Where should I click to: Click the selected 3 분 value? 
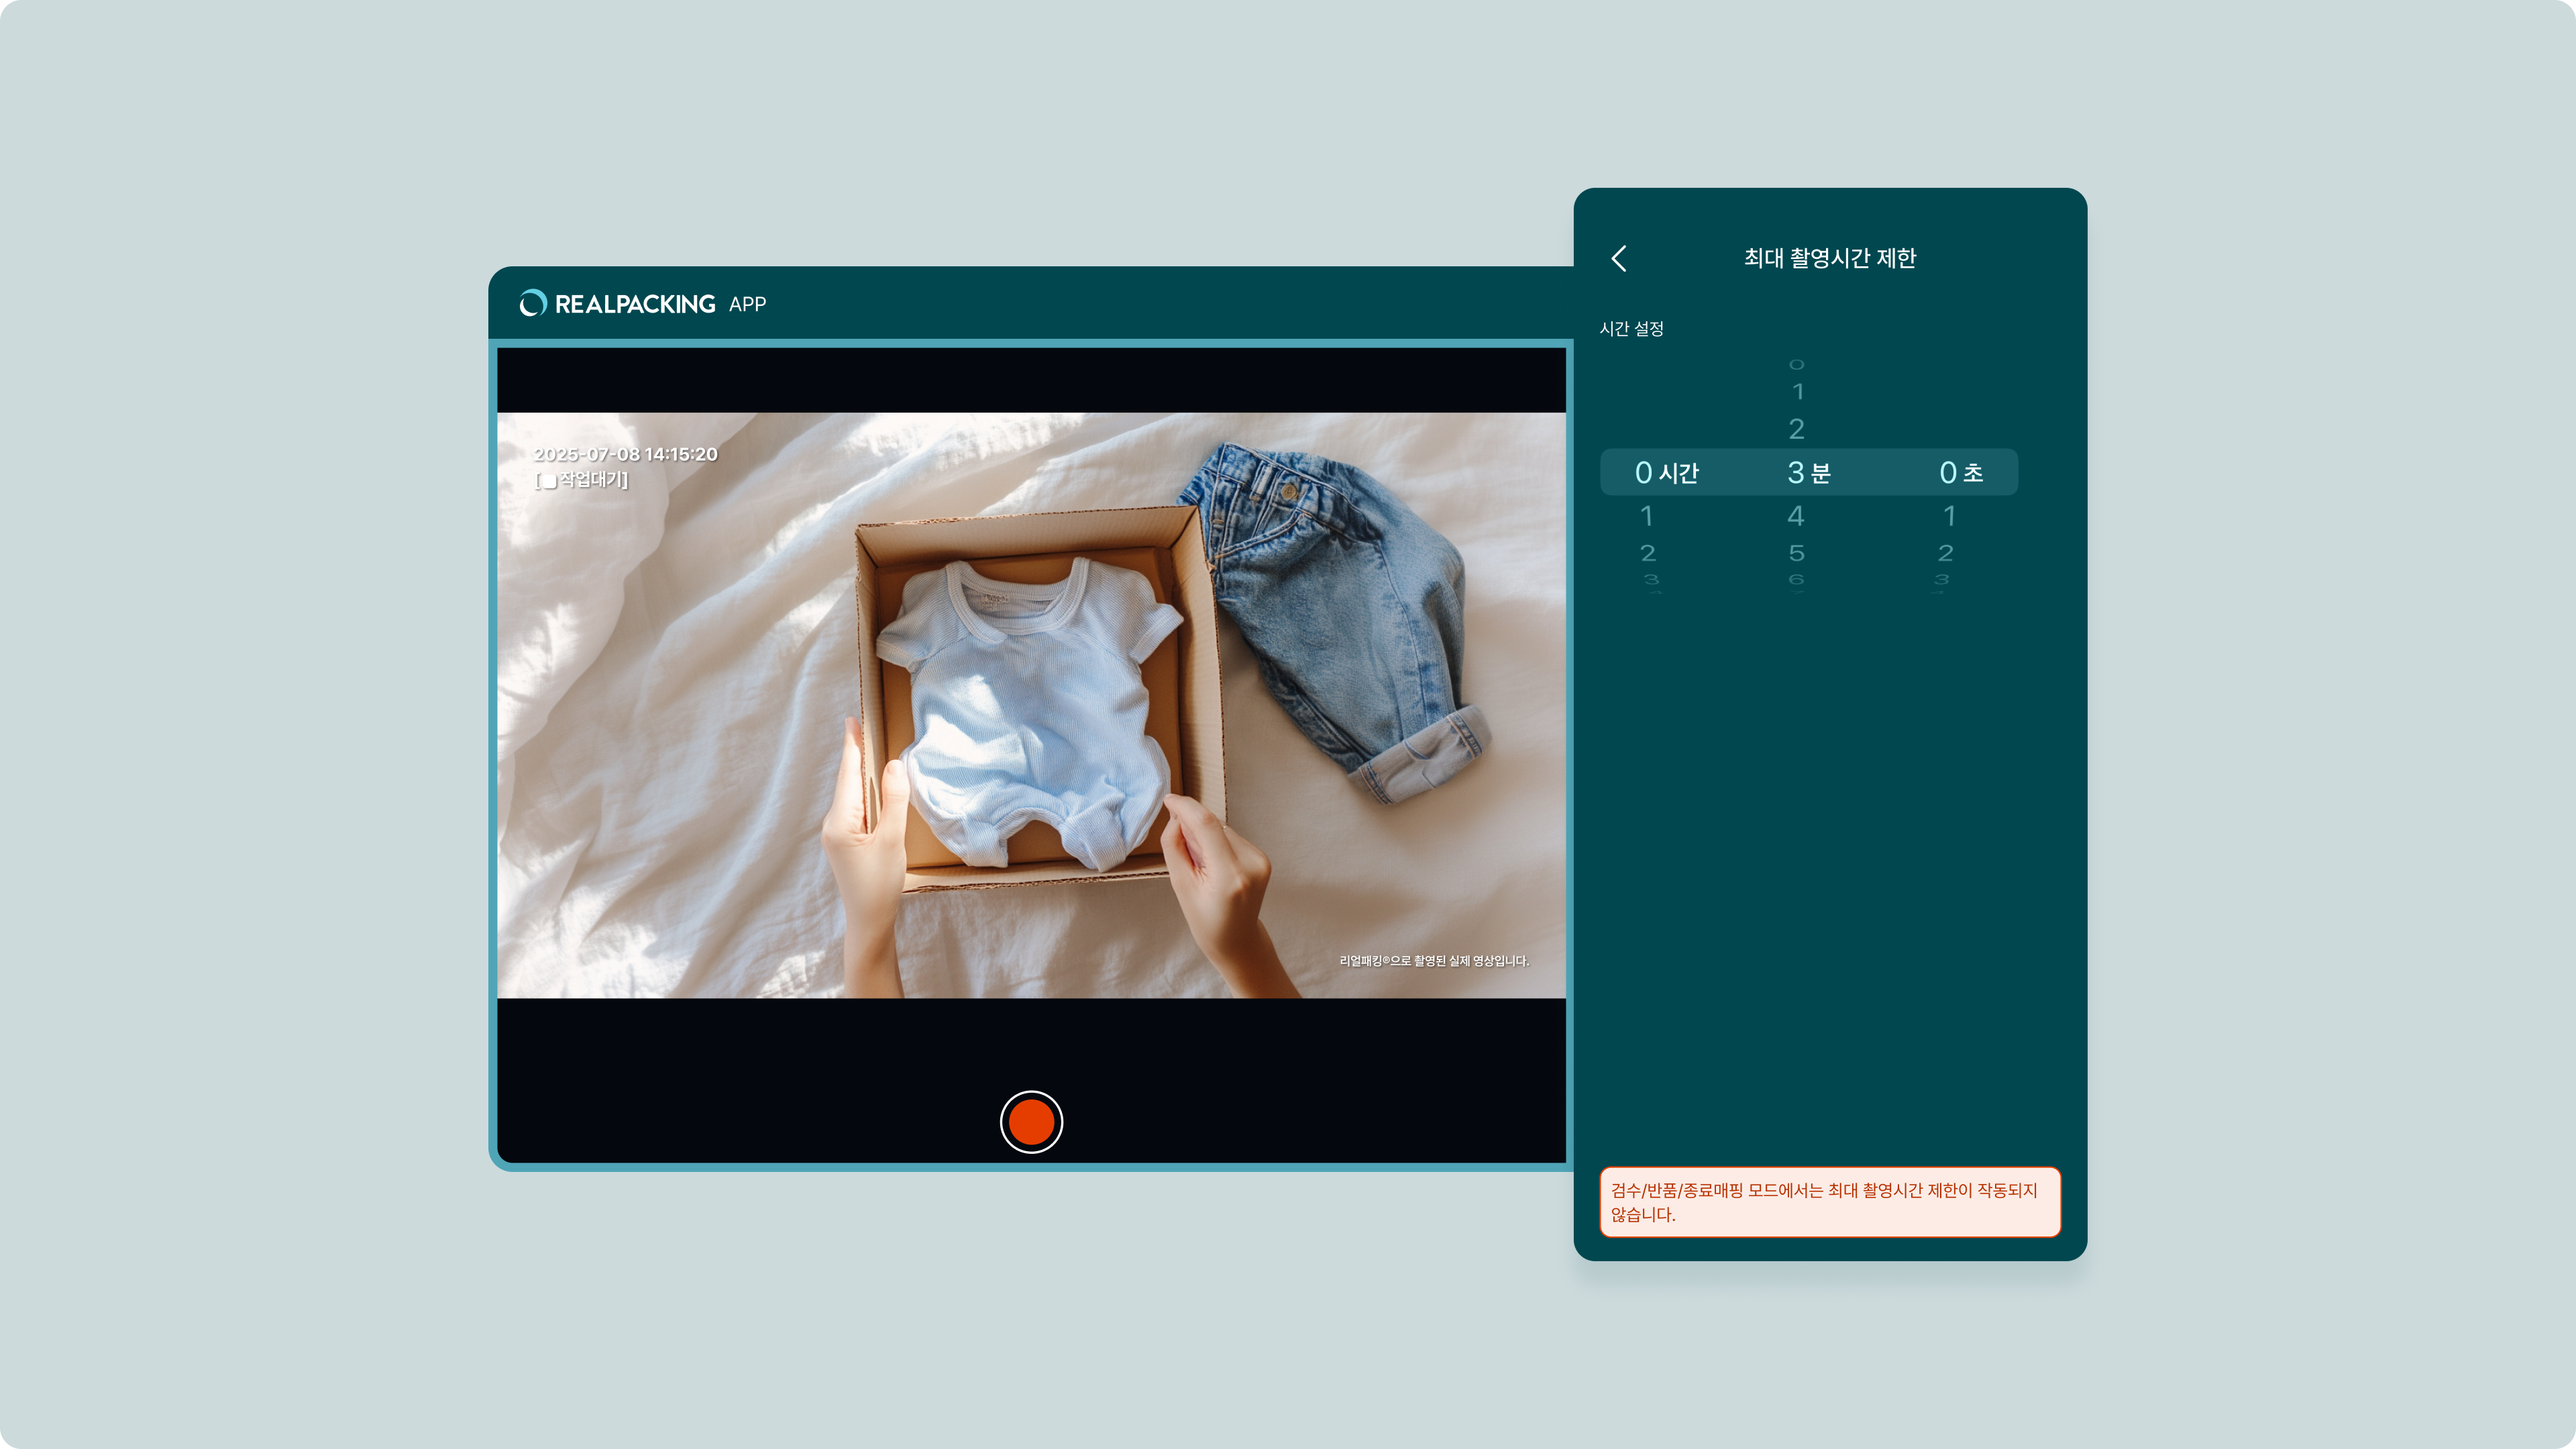coord(1808,472)
